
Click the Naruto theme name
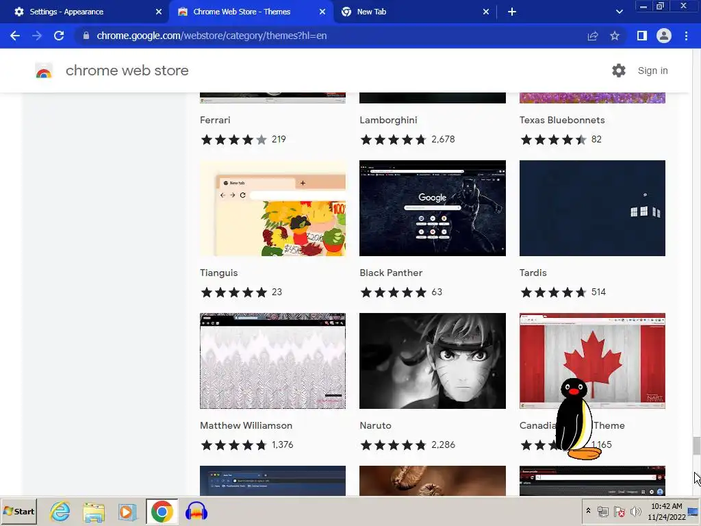coord(376,425)
